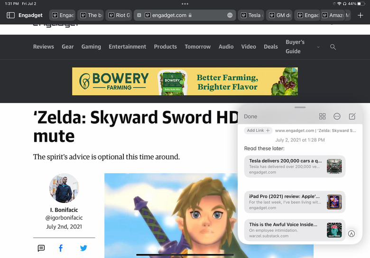Open Tesla delivers 200,000 cars link card
The height and width of the screenshot is (258, 370).
point(295,166)
